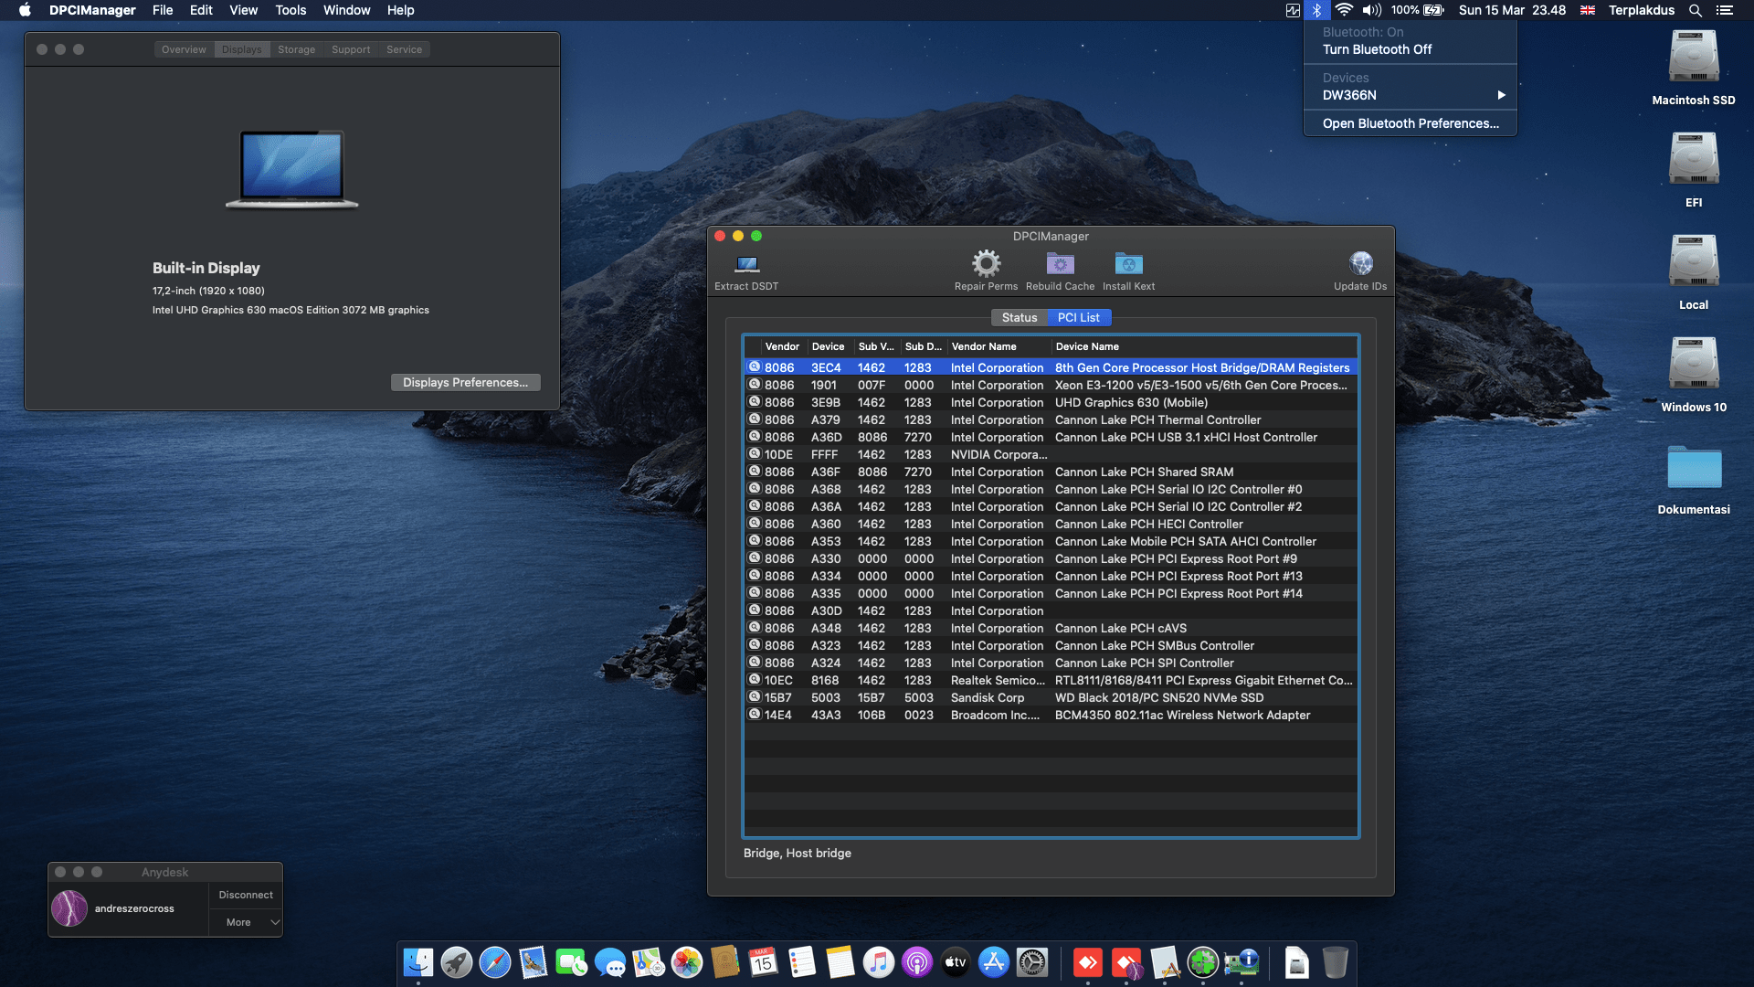Choose Open Bluetooth Preferences
This screenshot has height=987, width=1754.
(x=1411, y=123)
